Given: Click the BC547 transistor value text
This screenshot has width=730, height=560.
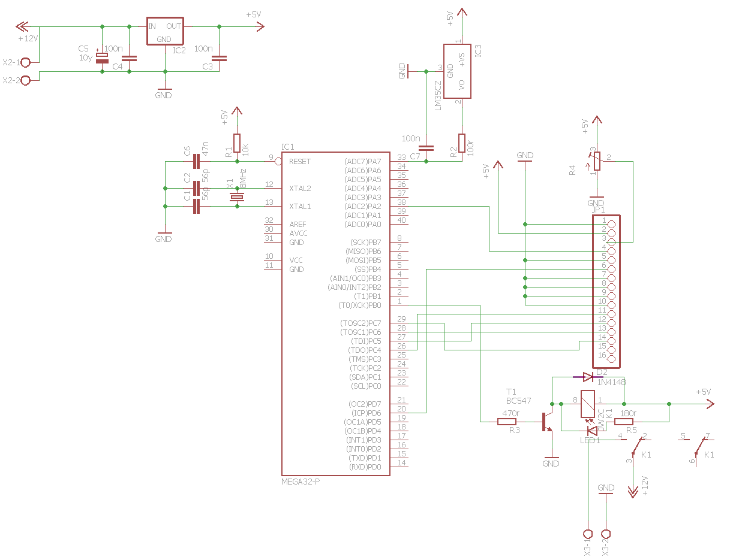Looking at the screenshot, I should 519,400.
